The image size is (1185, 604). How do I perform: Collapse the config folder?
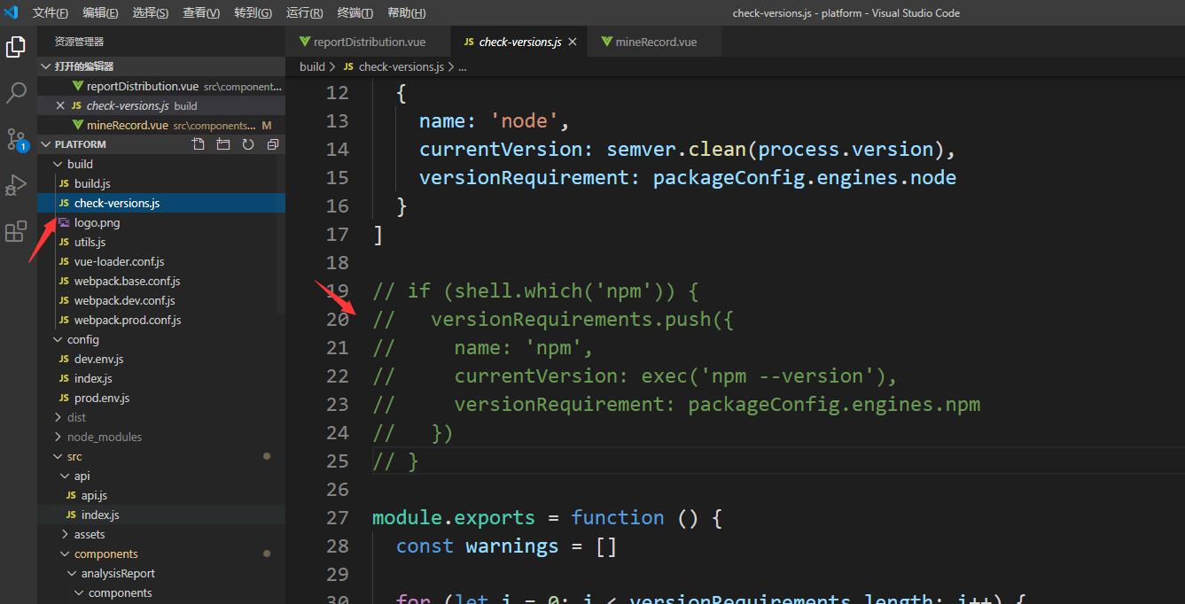(x=161, y=339)
